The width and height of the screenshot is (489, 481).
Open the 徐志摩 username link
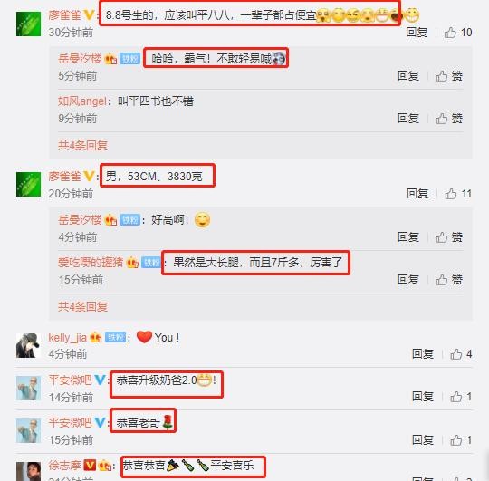(x=64, y=466)
